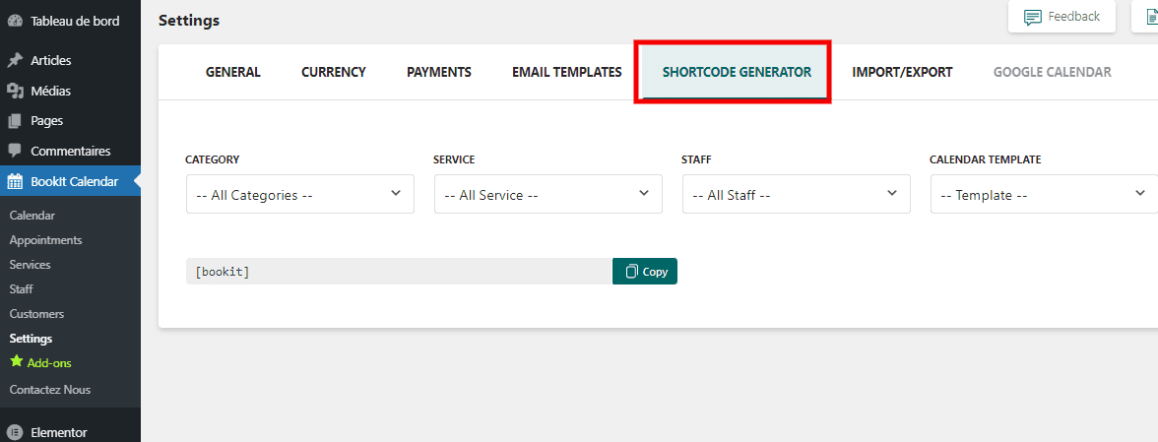The image size is (1158, 442).
Task: Click the Médias media icon
Action: [x=15, y=91]
